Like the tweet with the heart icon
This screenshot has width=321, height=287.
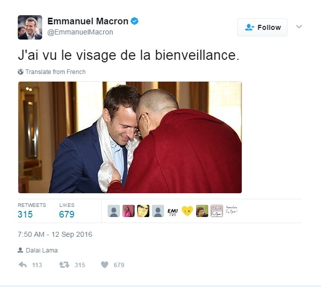click(x=105, y=265)
